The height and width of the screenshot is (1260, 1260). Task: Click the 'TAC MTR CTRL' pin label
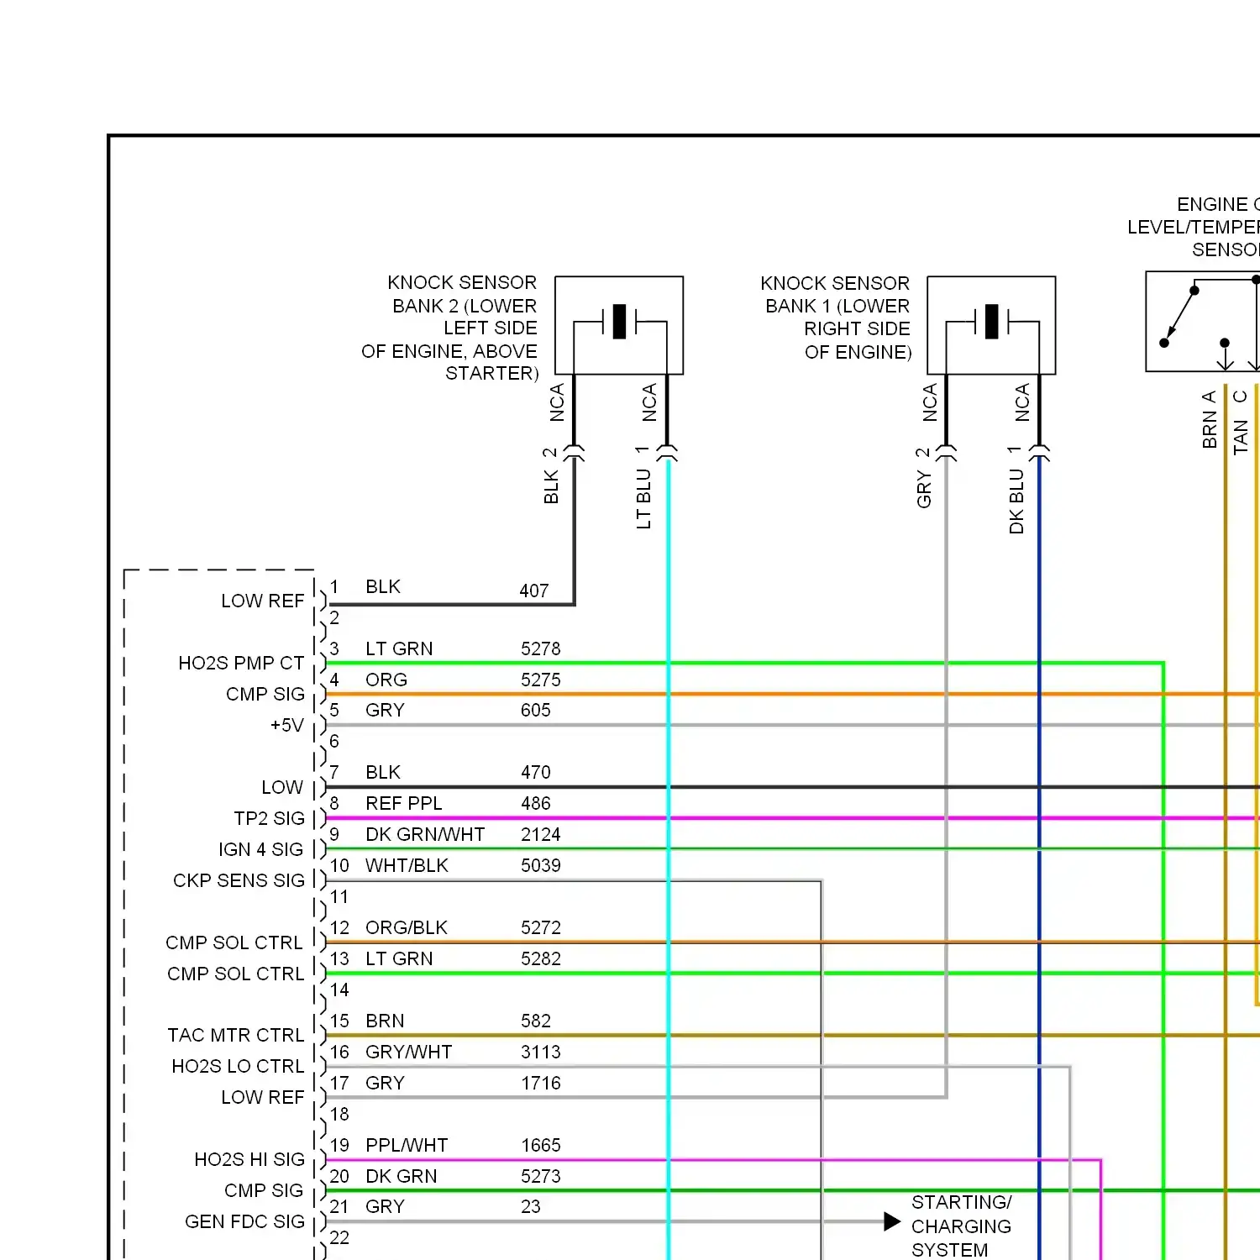coord(235,1036)
